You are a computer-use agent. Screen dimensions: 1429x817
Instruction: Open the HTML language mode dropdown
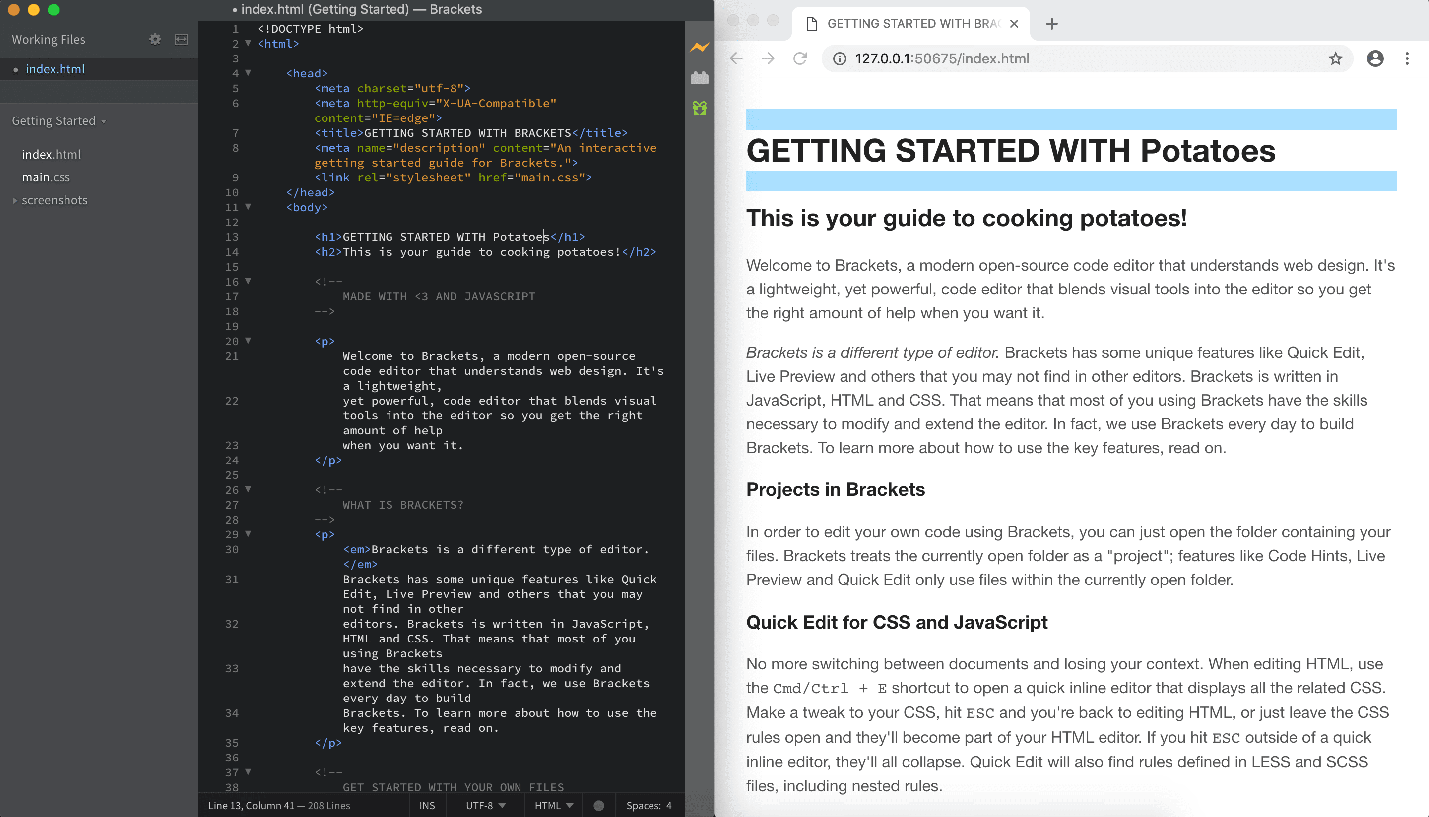click(x=553, y=805)
